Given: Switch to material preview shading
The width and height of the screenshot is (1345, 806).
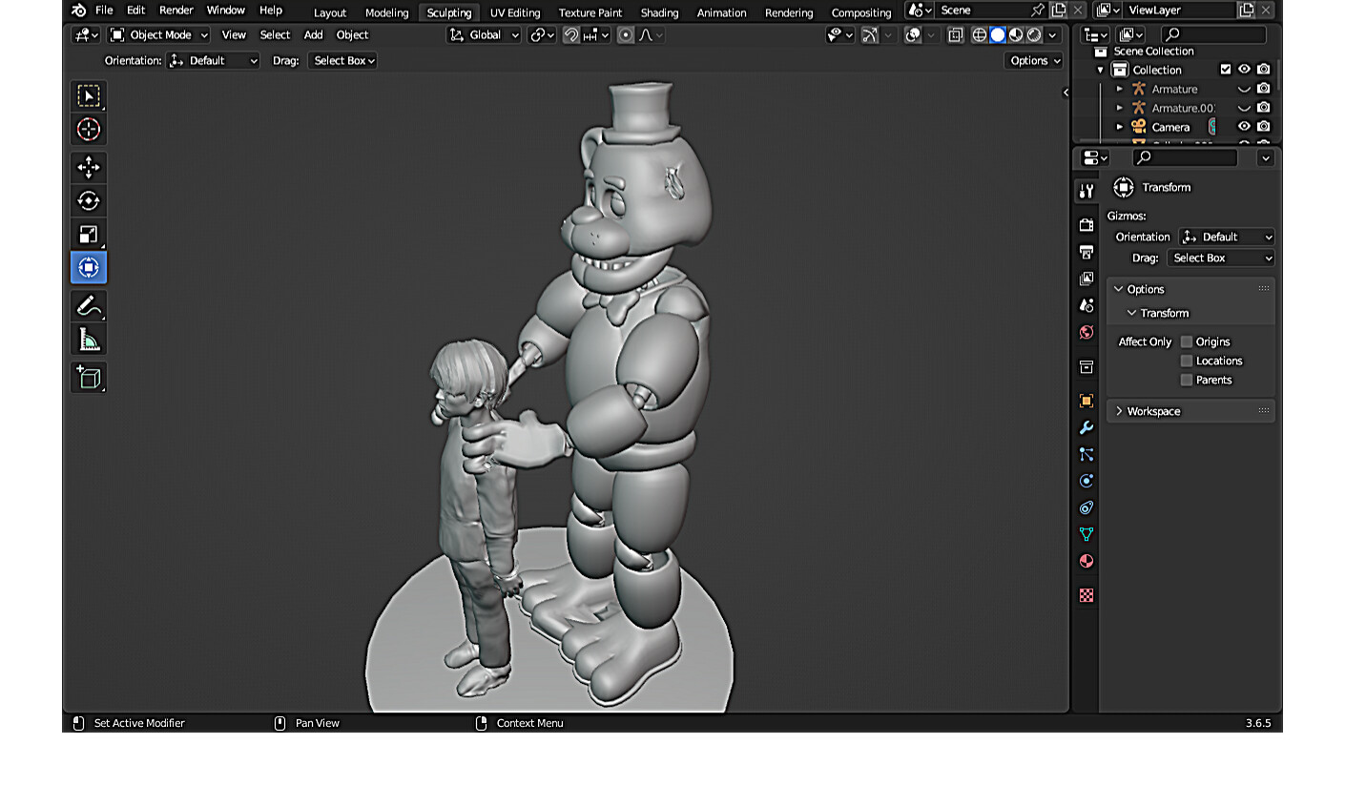Looking at the screenshot, I should [1015, 35].
